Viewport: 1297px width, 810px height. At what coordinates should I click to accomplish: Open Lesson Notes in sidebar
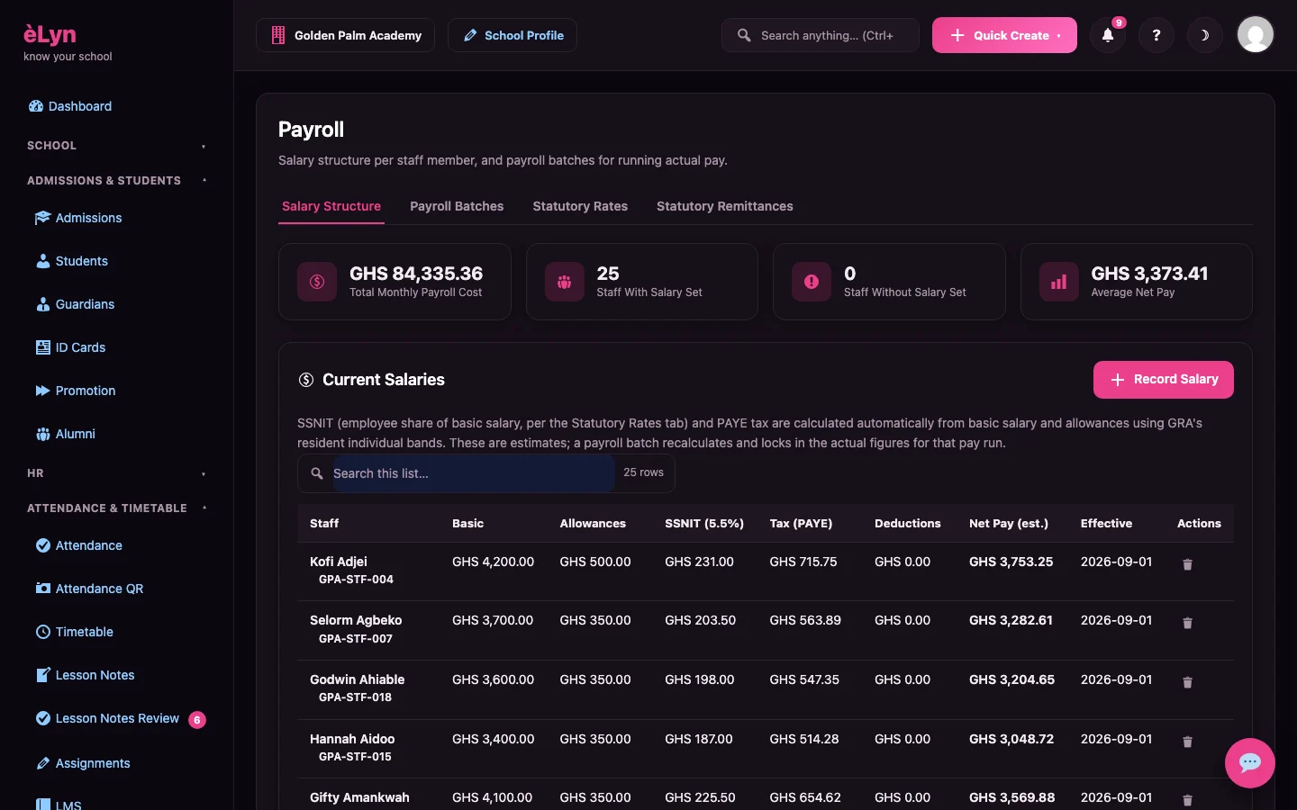[85, 675]
